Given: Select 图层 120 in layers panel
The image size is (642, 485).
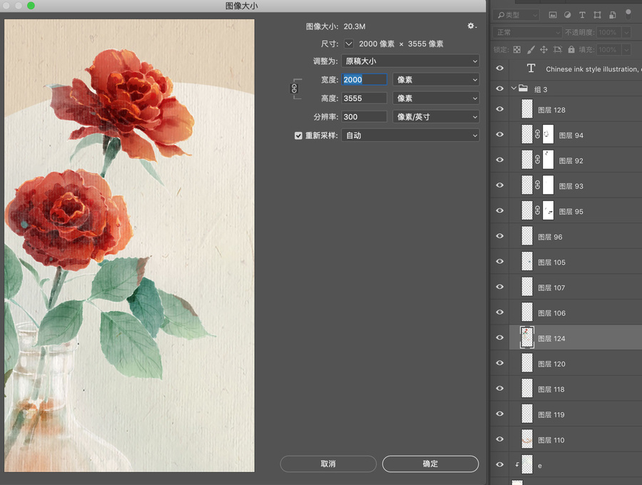Looking at the screenshot, I should [575, 364].
